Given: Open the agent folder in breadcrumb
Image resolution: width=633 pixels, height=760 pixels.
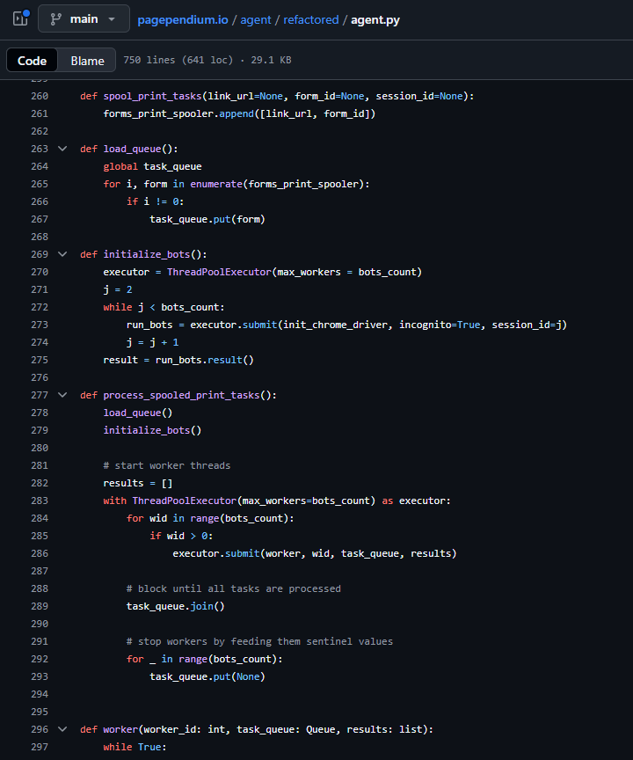Looking at the screenshot, I should (x=257, y=19).
